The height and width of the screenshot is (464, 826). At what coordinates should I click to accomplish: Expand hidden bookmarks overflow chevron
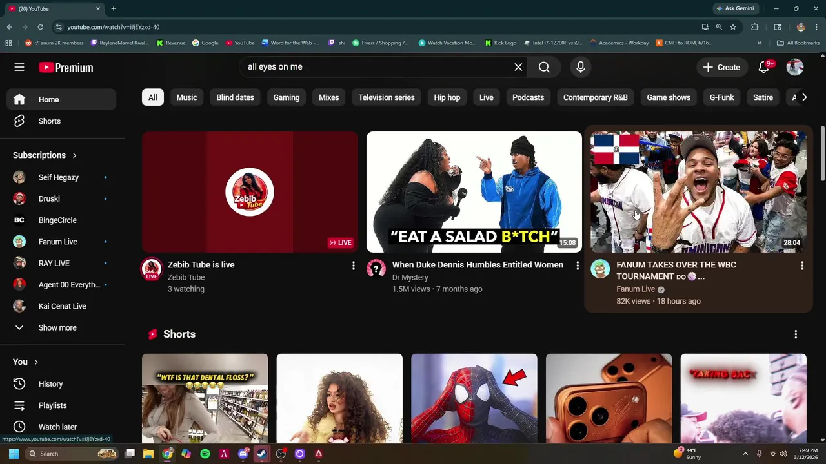(x=760, y=43)
